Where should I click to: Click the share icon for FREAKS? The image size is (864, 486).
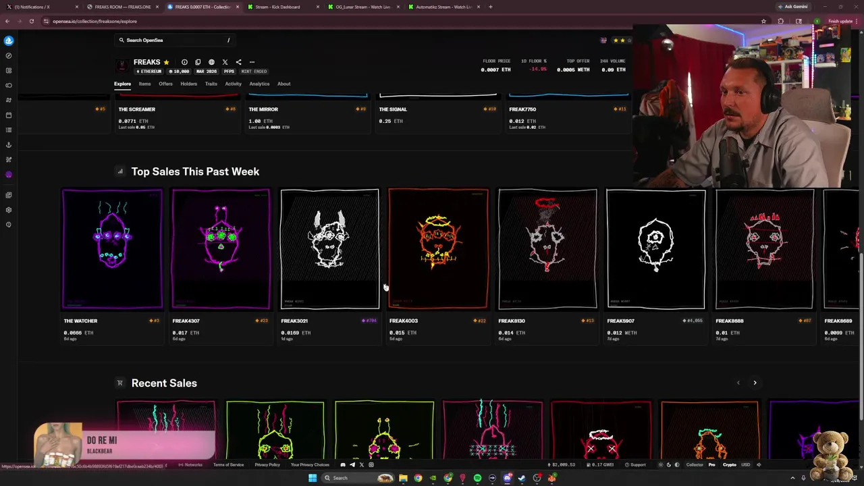pyautogui.click(x=238, y=62)
